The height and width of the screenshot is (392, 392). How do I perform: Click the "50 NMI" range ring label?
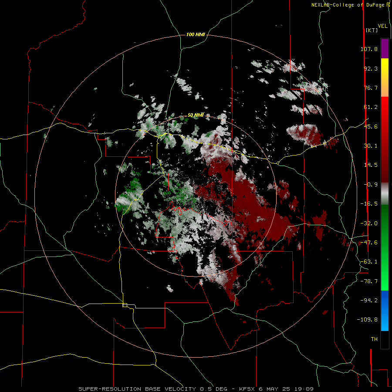196,115
